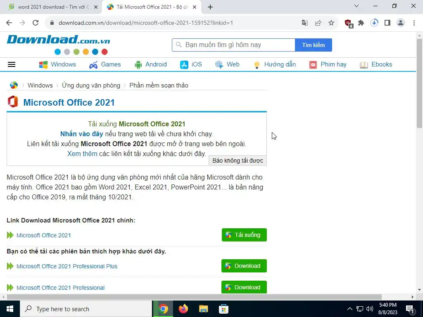Click the 'Phần mềm soạn thảo' breadcrumb
423x317 pixels.
click(x=159, y=85)
